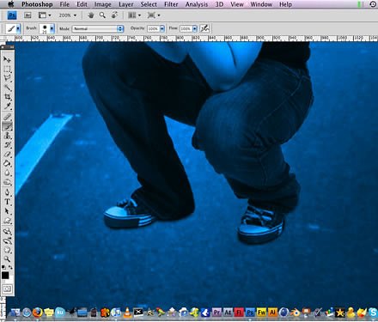Click the Rotate View tool icon
Image resolution: width=378 pixels, height=322 pixels.
114,15
